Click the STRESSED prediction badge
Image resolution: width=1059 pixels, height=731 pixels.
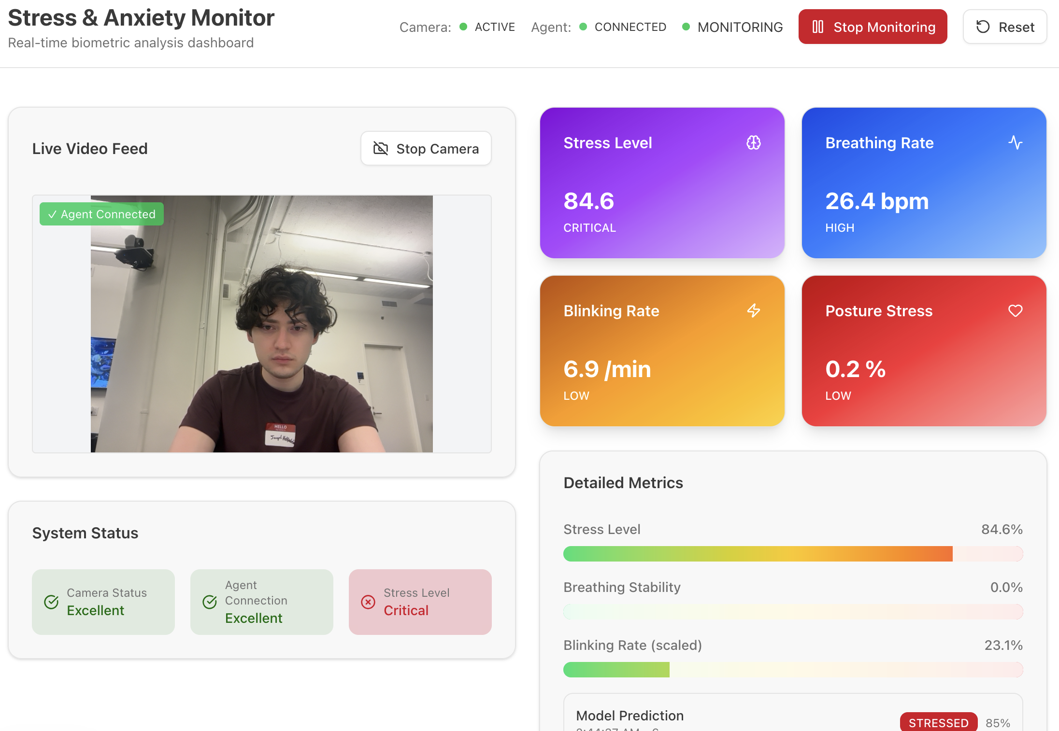[938, 722]
